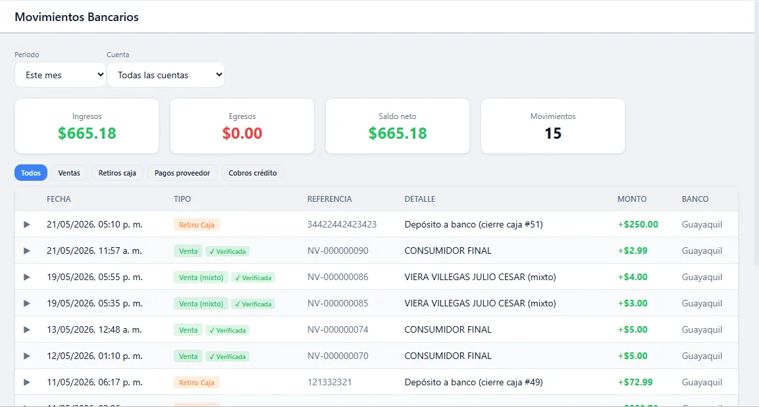
Task: Click the BANCO column header
Action: [x=695, y=199]
